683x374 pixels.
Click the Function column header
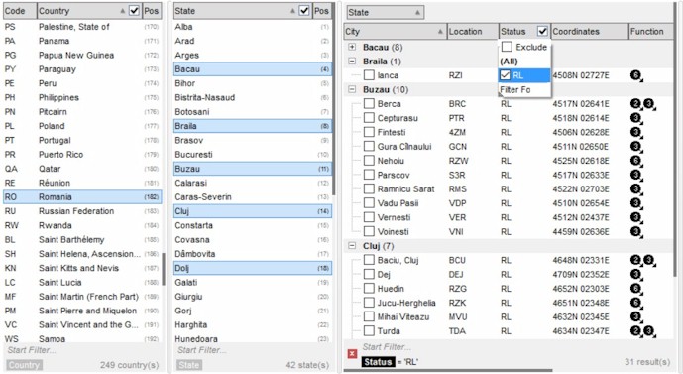650,32
